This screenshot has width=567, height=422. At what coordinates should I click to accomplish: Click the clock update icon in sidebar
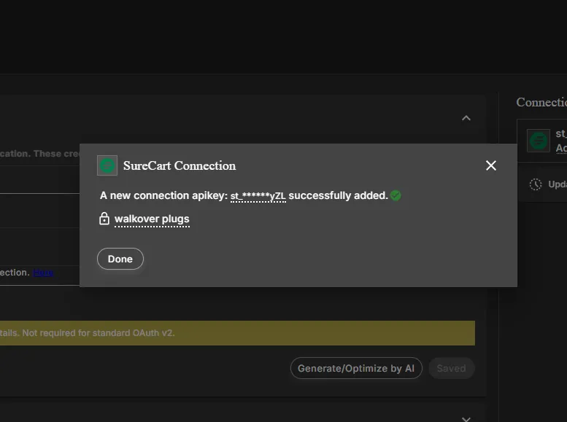pyautogui.click(x=536, y=184)
